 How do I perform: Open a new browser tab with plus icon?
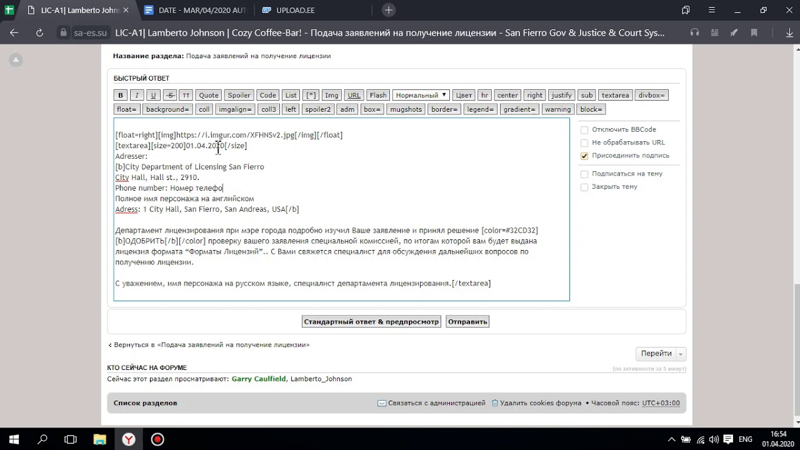pos(389,10)
